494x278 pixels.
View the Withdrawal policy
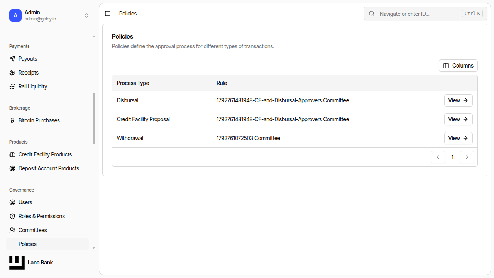coord(458,138)
